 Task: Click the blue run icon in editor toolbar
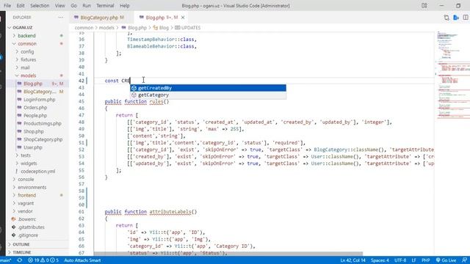(x=456, y=18)
